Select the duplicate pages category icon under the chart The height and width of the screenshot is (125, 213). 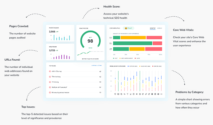pyautogui.click(x=121, y=94)
